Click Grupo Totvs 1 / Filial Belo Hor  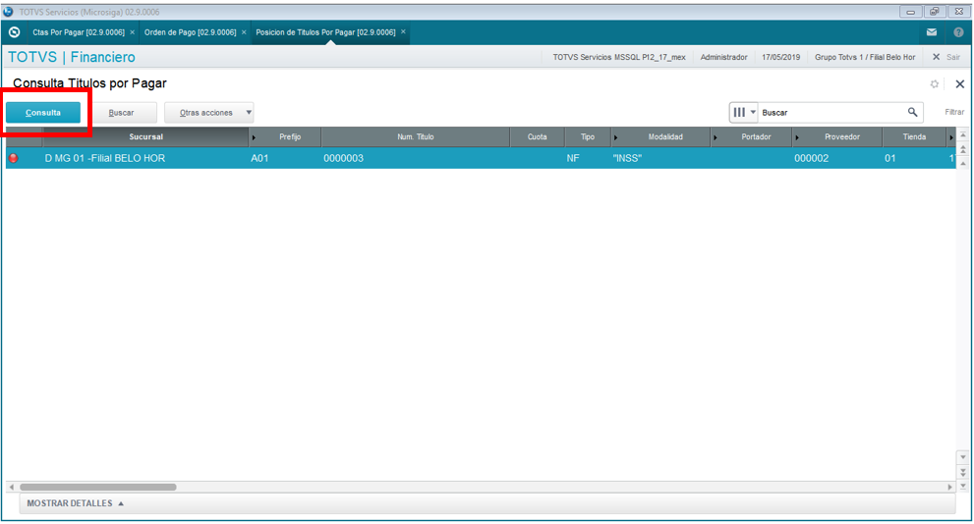[x=865, y=57]
